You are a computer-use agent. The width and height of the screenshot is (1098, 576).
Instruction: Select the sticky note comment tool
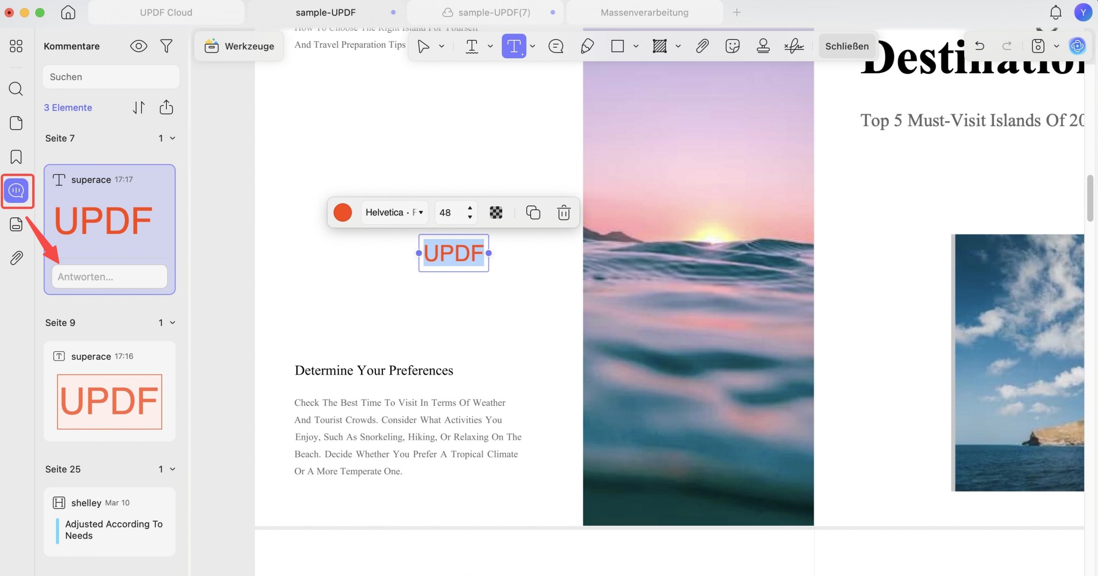[556, 46]
